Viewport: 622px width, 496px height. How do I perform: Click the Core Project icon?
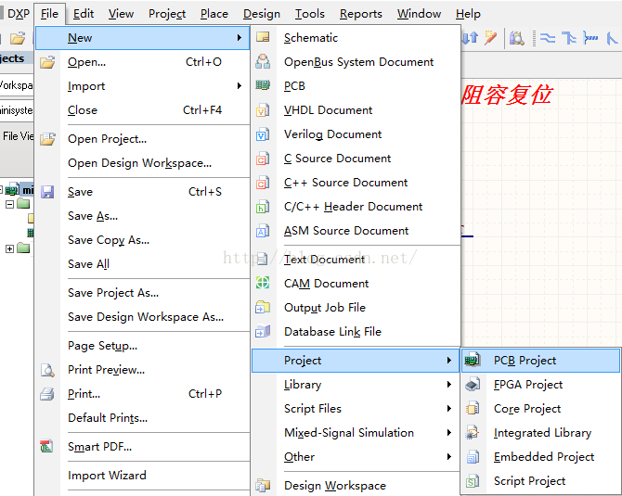(473, 408)
